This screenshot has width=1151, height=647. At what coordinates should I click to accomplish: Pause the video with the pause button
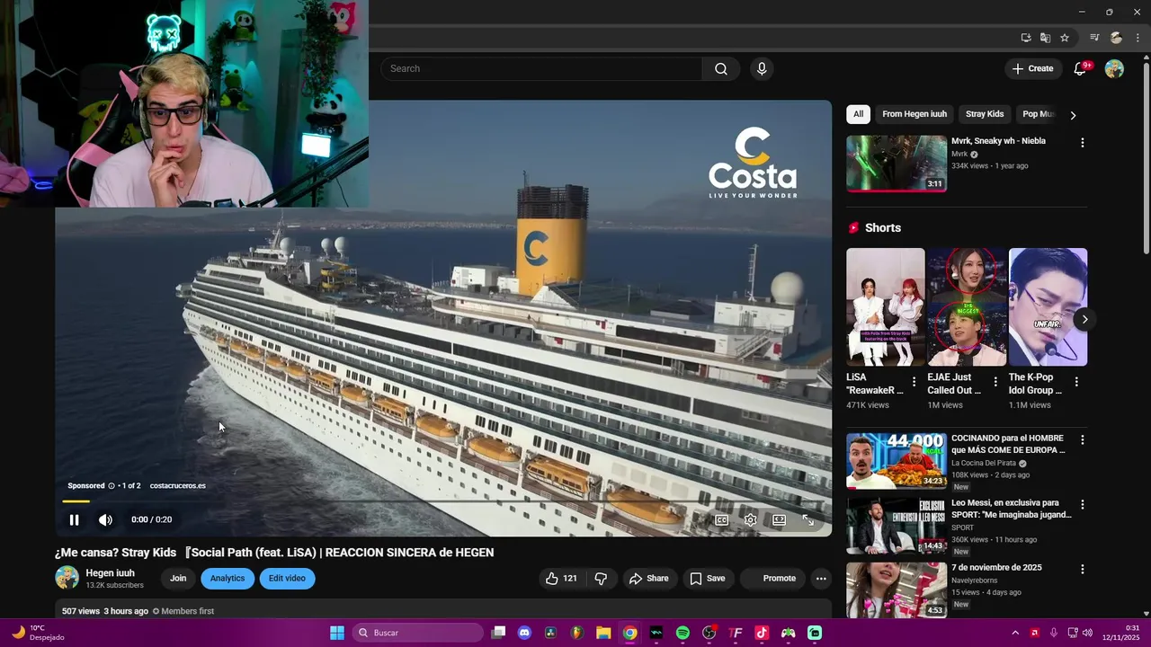[x=74, y=519]
